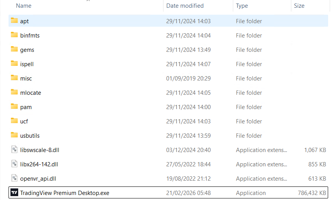Click the date 19/08/2022 21:12
Screen dimensions: 332x200
click(188, 179)
